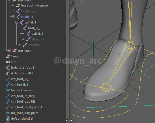Click the thigh_ik_l joint icon
Viewport: 155px width, 123px height.
(x=18, y=17)
